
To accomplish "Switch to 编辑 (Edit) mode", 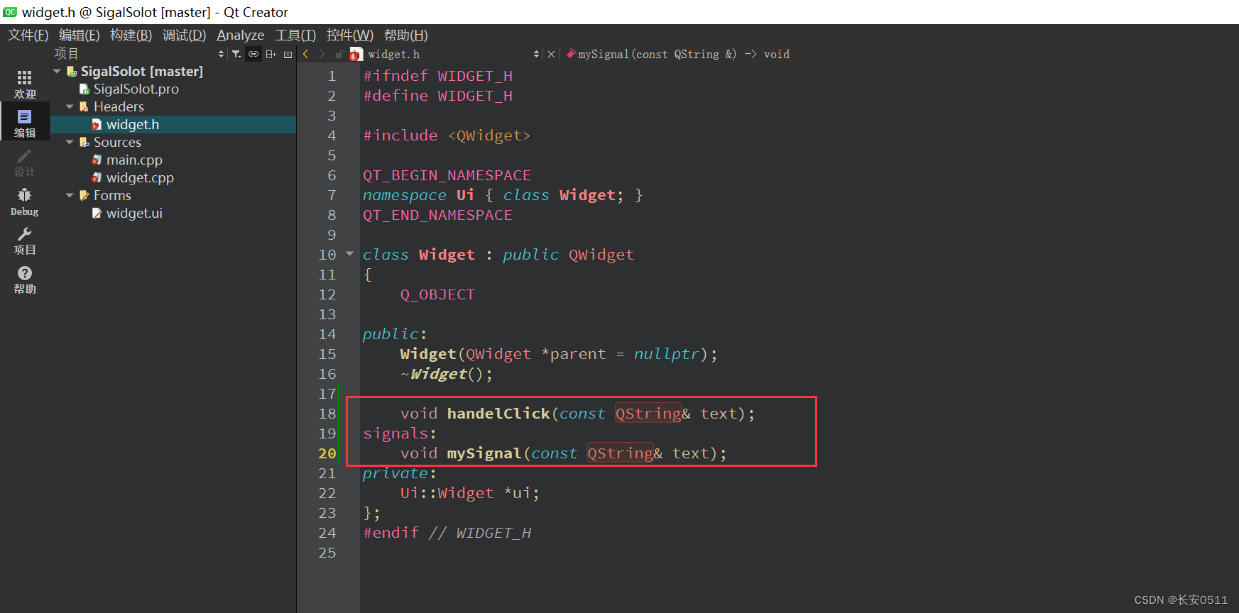I will [25, 123].
